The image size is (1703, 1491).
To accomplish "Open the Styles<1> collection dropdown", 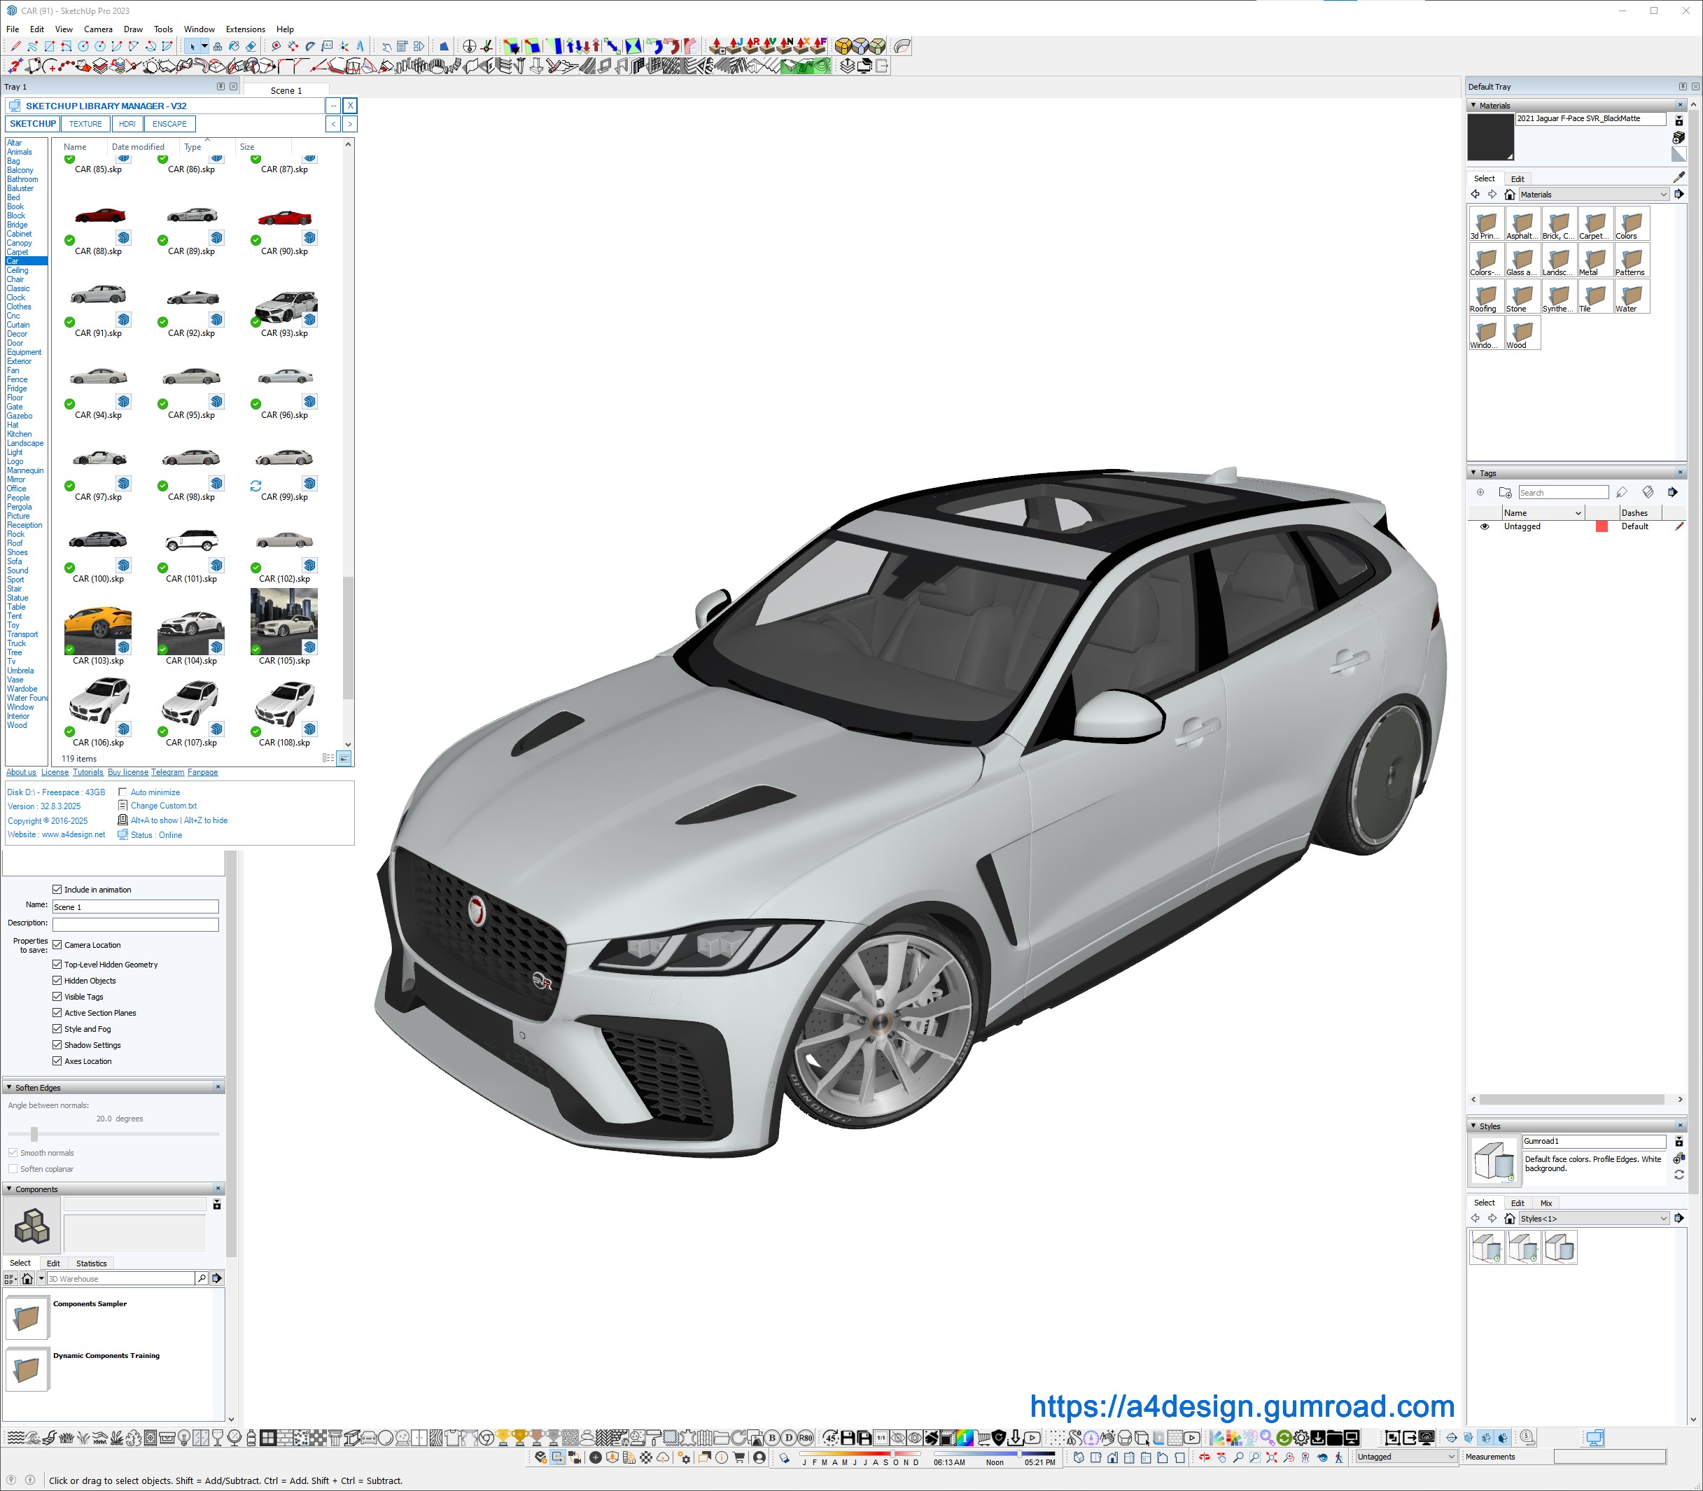I will 1663,1219.
